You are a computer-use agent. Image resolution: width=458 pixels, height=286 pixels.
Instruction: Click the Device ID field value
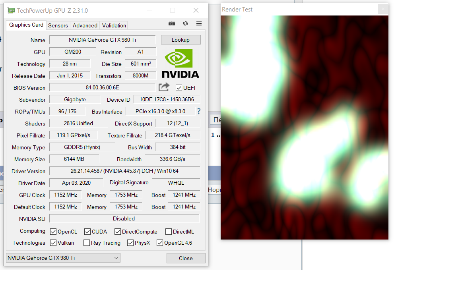pyautogui.click(x=167, y=100)
